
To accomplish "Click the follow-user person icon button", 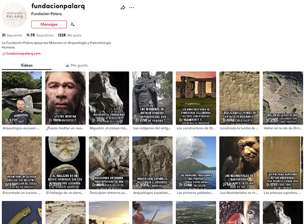I will tap(72, 25).
